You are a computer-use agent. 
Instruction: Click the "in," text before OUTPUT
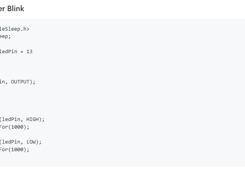click(4, 82)
